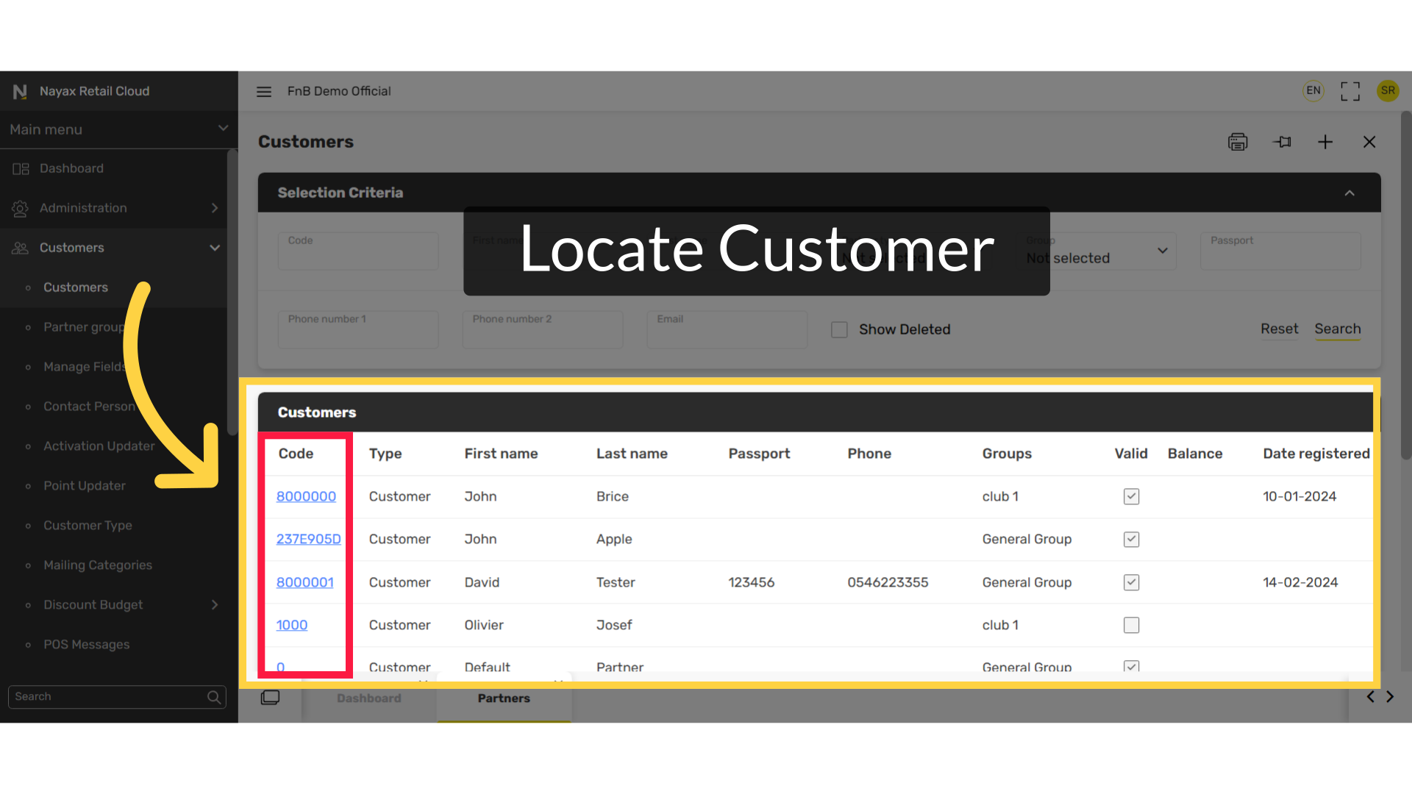Click the EN language icon

point(1313,90)
